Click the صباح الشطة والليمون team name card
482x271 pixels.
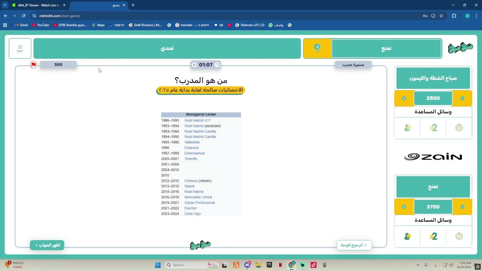tap(433, 78)
